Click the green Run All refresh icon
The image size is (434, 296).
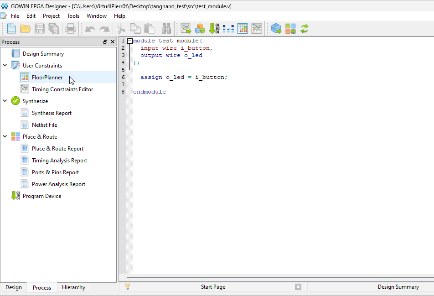click(x=305, y=29)
